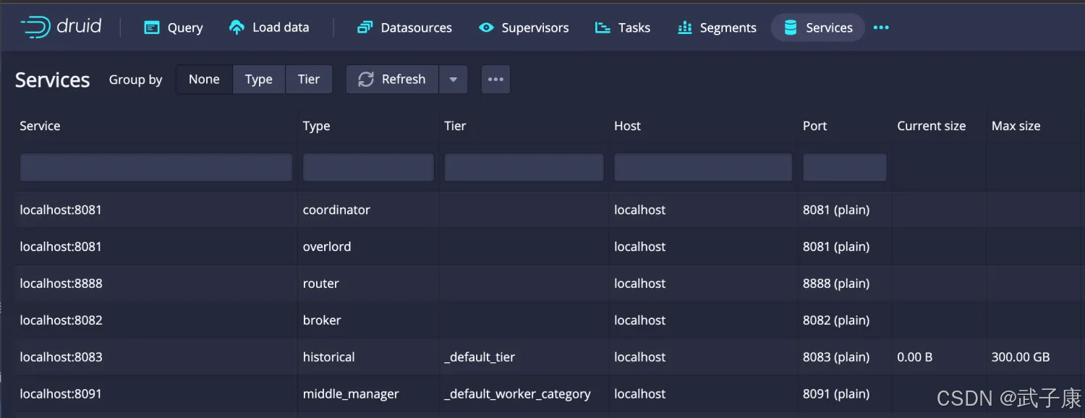The height and width of the screenshot is (418, 1085).
Task: Open the Query view icon
Action: (151, 27)
